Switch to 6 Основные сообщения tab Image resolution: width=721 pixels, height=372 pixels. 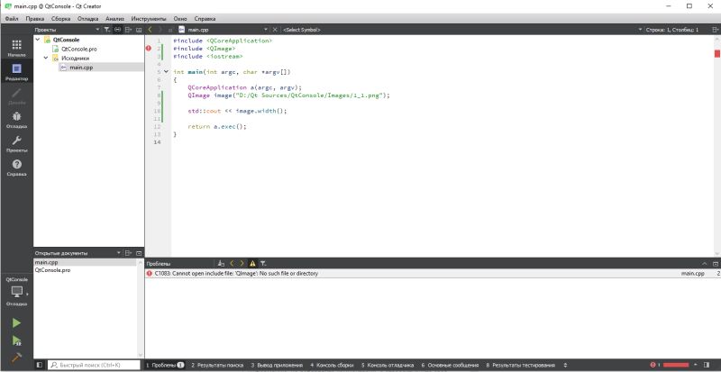[450, 365]
